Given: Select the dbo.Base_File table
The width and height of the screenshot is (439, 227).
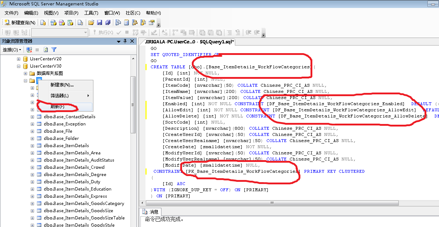Looking at the screenshot, I should tap(58, 131).
